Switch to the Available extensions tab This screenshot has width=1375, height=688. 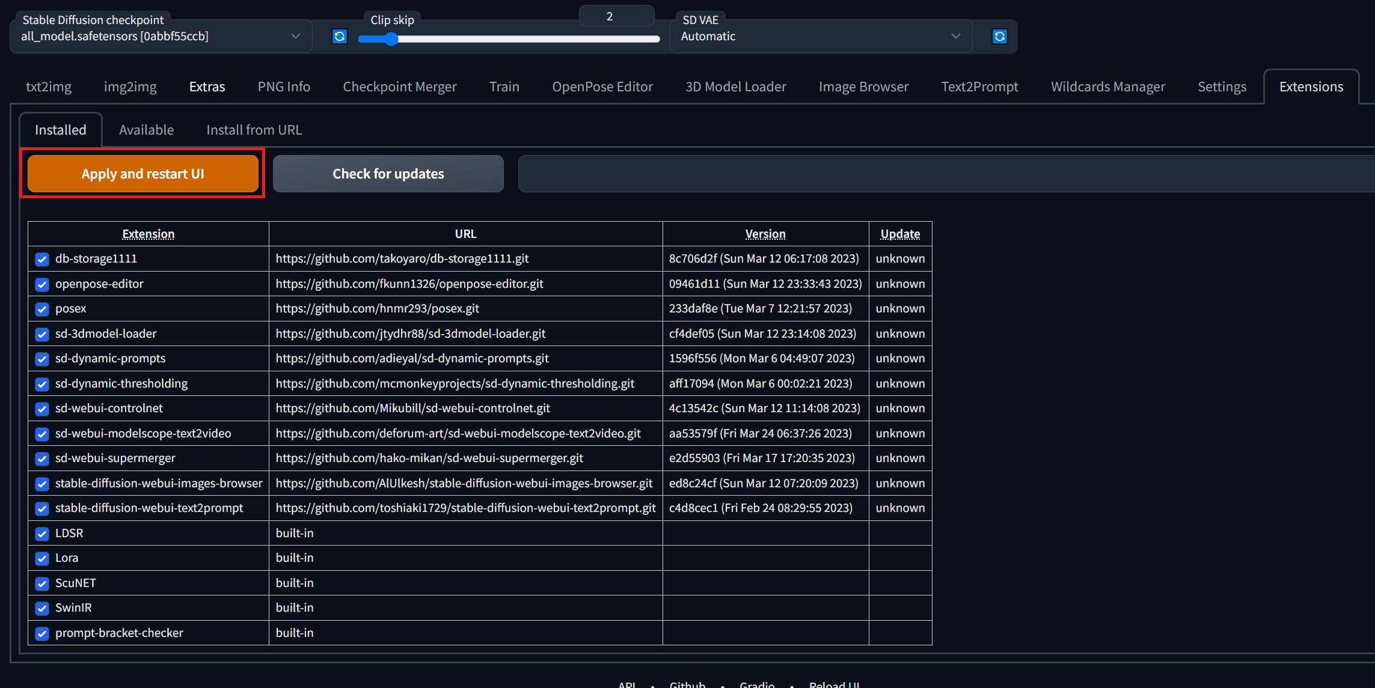(146, 129)
